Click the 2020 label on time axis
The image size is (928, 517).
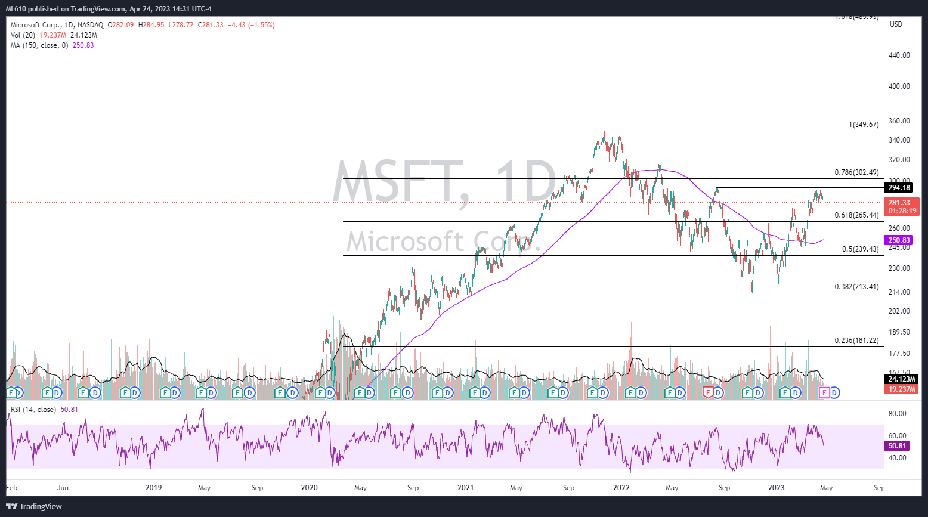[310, 488]
